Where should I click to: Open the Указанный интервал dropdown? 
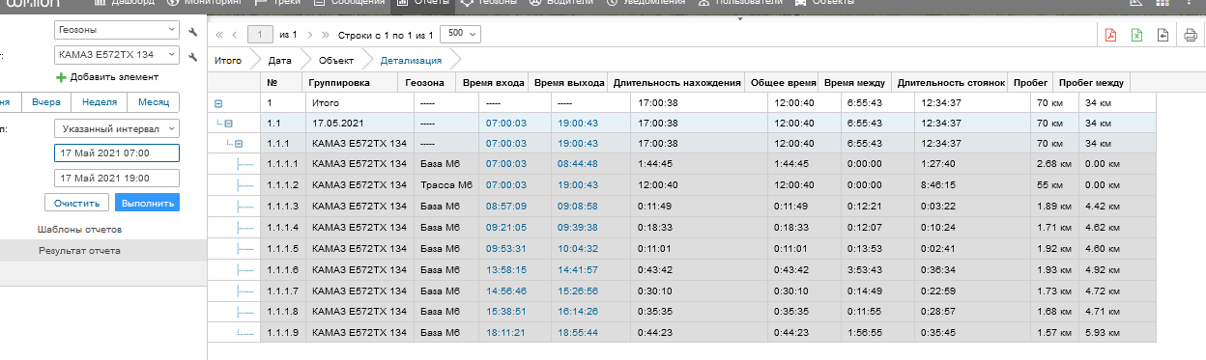click(x=117, y=127)
